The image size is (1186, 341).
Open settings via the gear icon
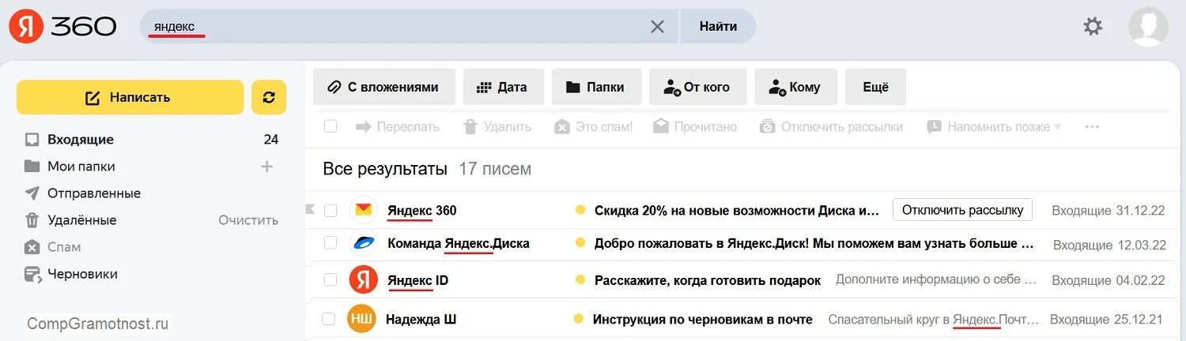click(x=1093, y=26)
